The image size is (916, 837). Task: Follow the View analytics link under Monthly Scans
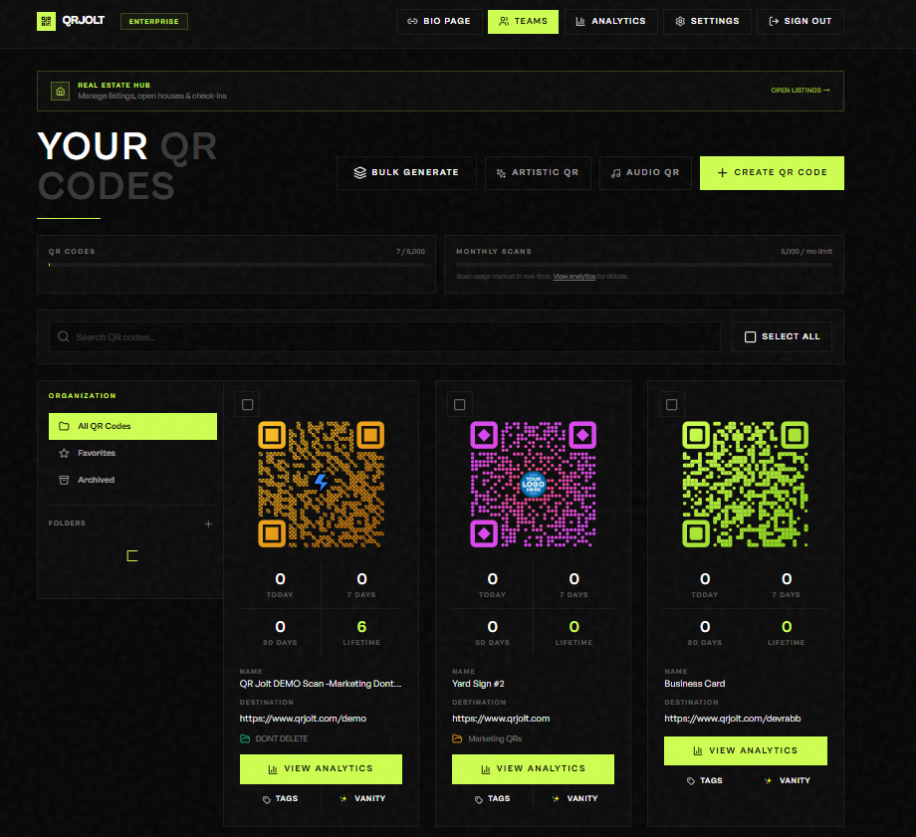pos(574,277)
